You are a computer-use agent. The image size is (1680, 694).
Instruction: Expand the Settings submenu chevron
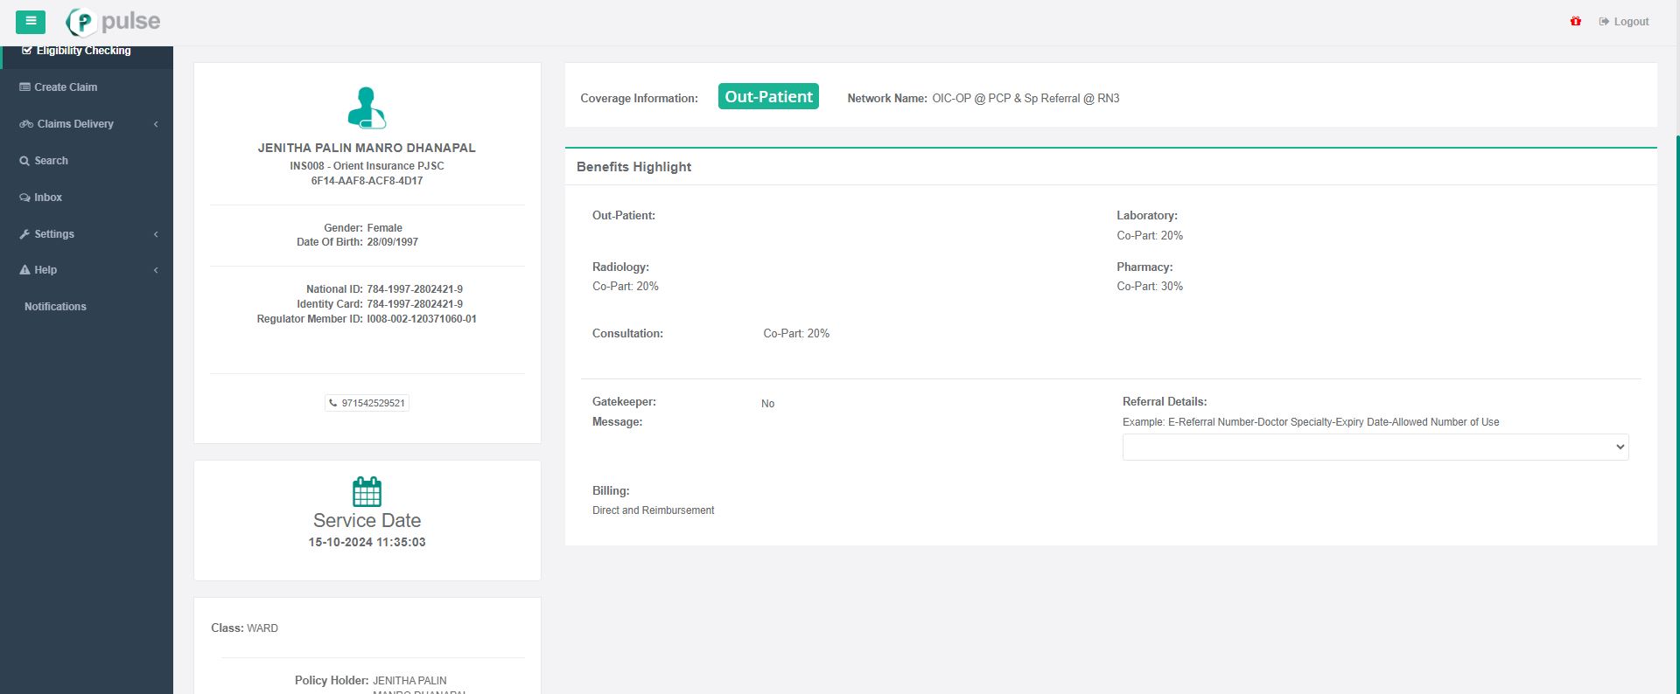[156, 234]
